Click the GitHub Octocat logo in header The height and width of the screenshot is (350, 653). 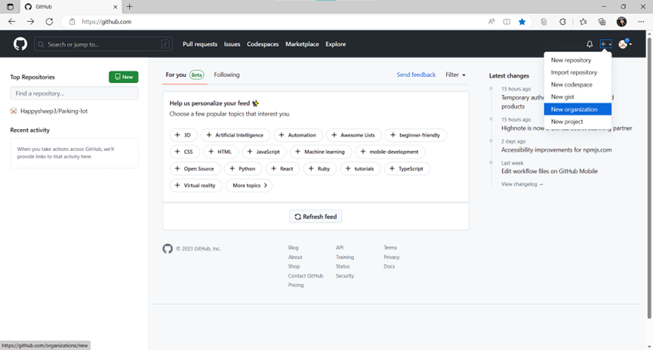20,44
